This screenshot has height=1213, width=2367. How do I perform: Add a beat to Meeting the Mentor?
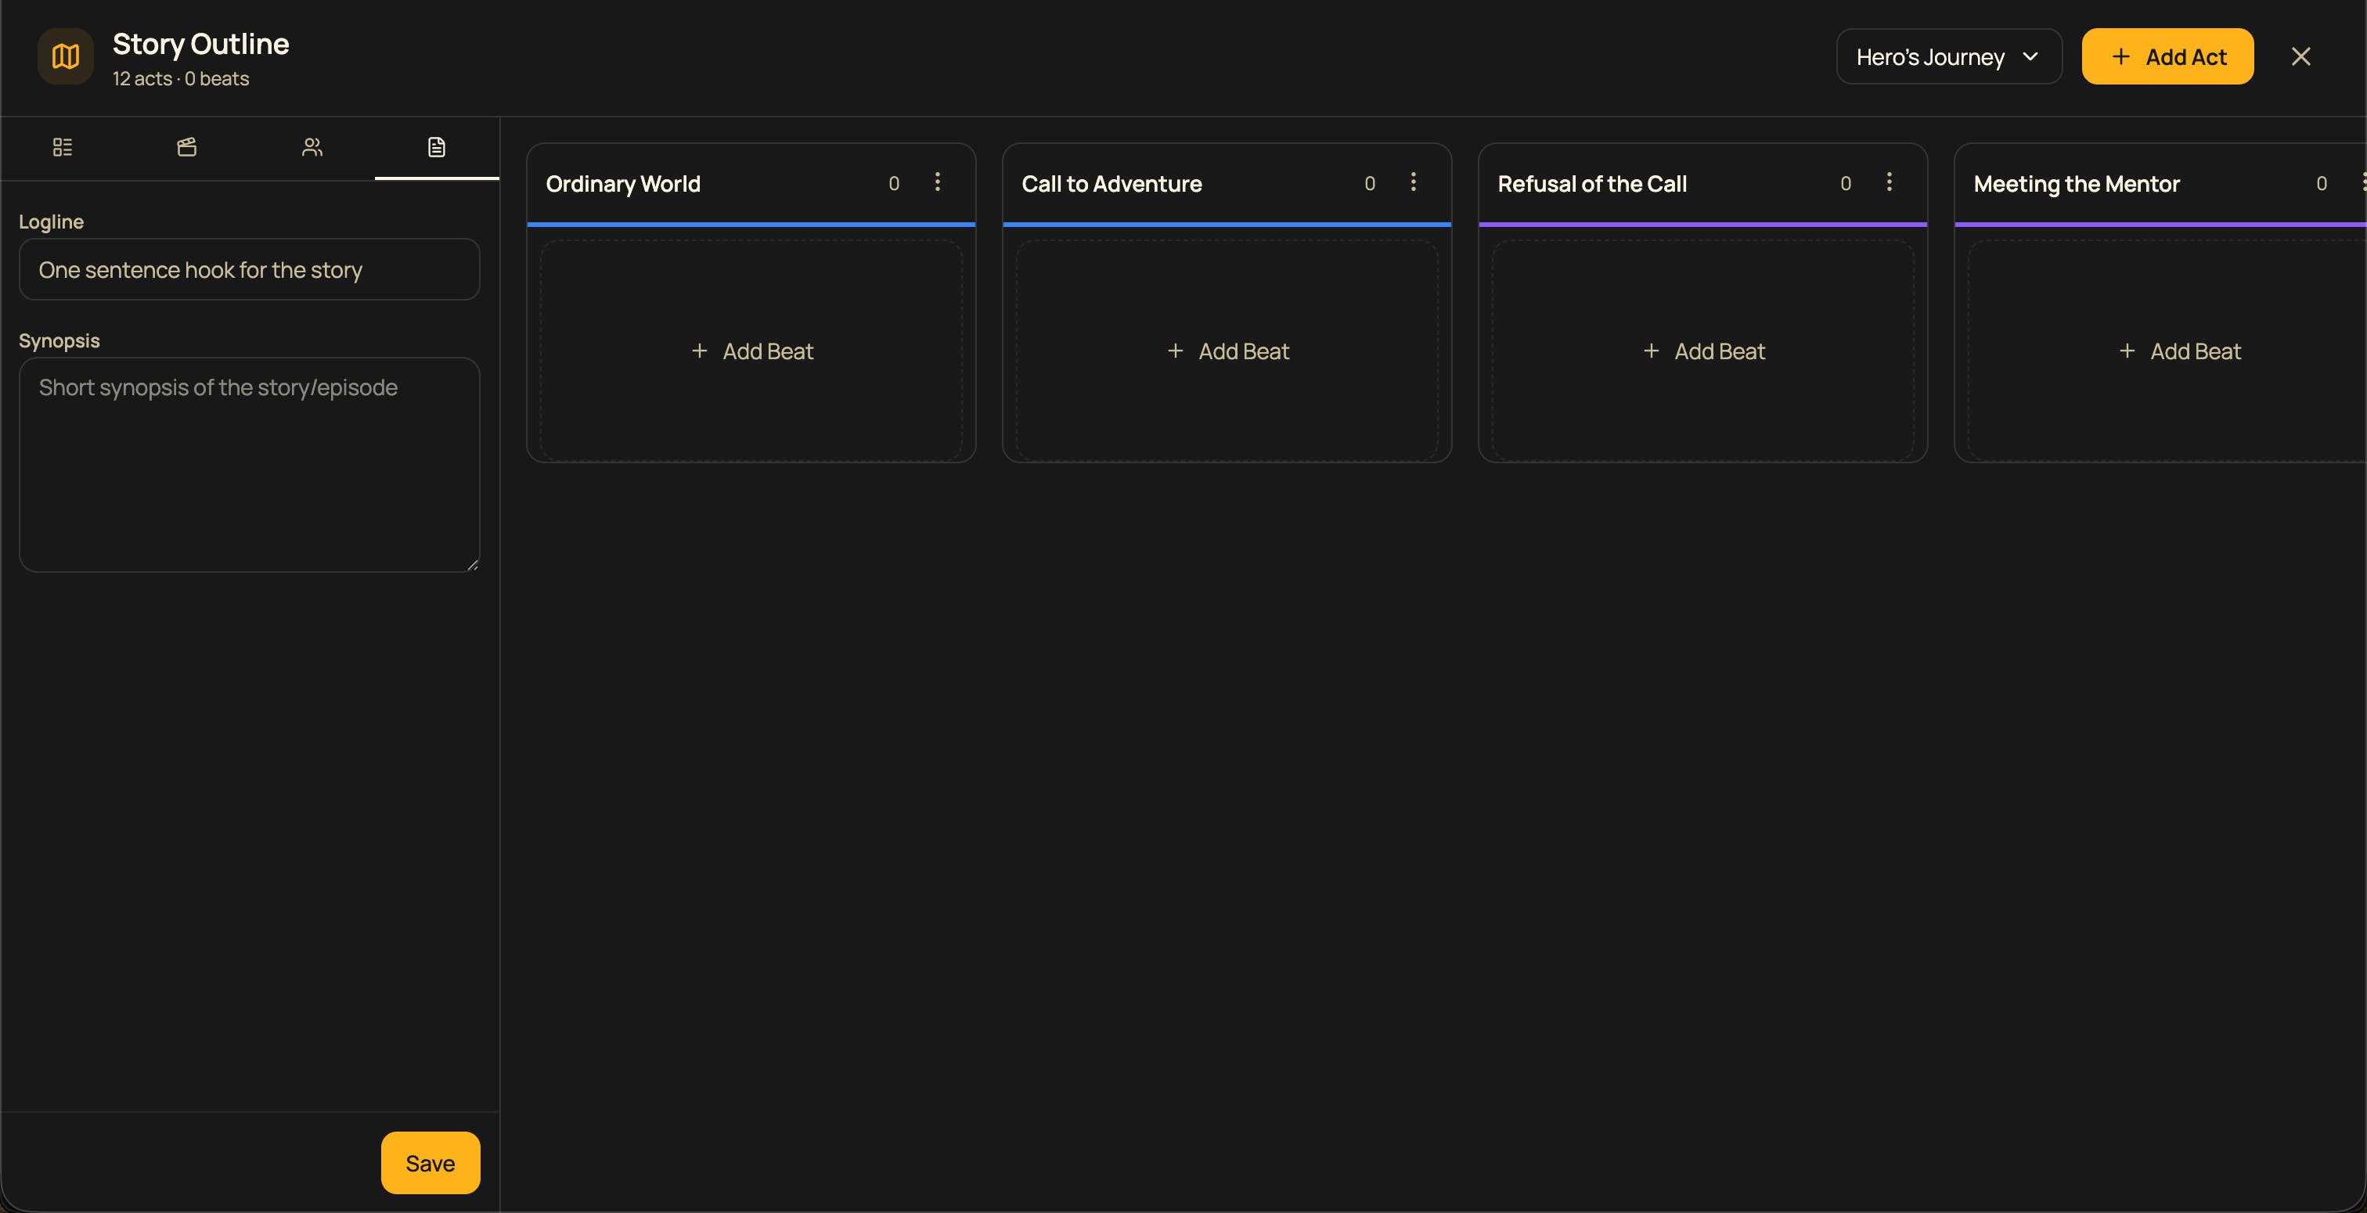[2180, 351]
